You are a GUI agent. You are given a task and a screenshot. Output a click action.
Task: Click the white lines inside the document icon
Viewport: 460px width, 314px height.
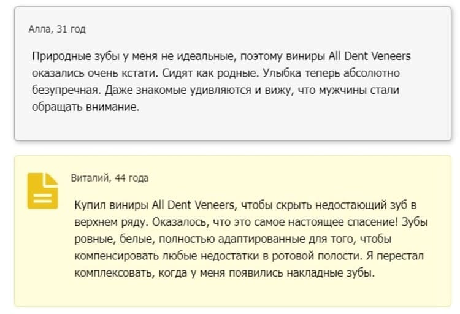(42, 198)
